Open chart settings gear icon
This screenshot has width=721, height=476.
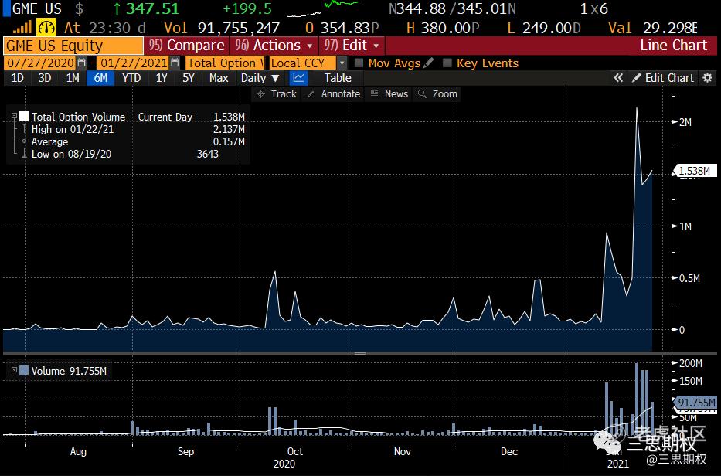(x=708, y=78)
